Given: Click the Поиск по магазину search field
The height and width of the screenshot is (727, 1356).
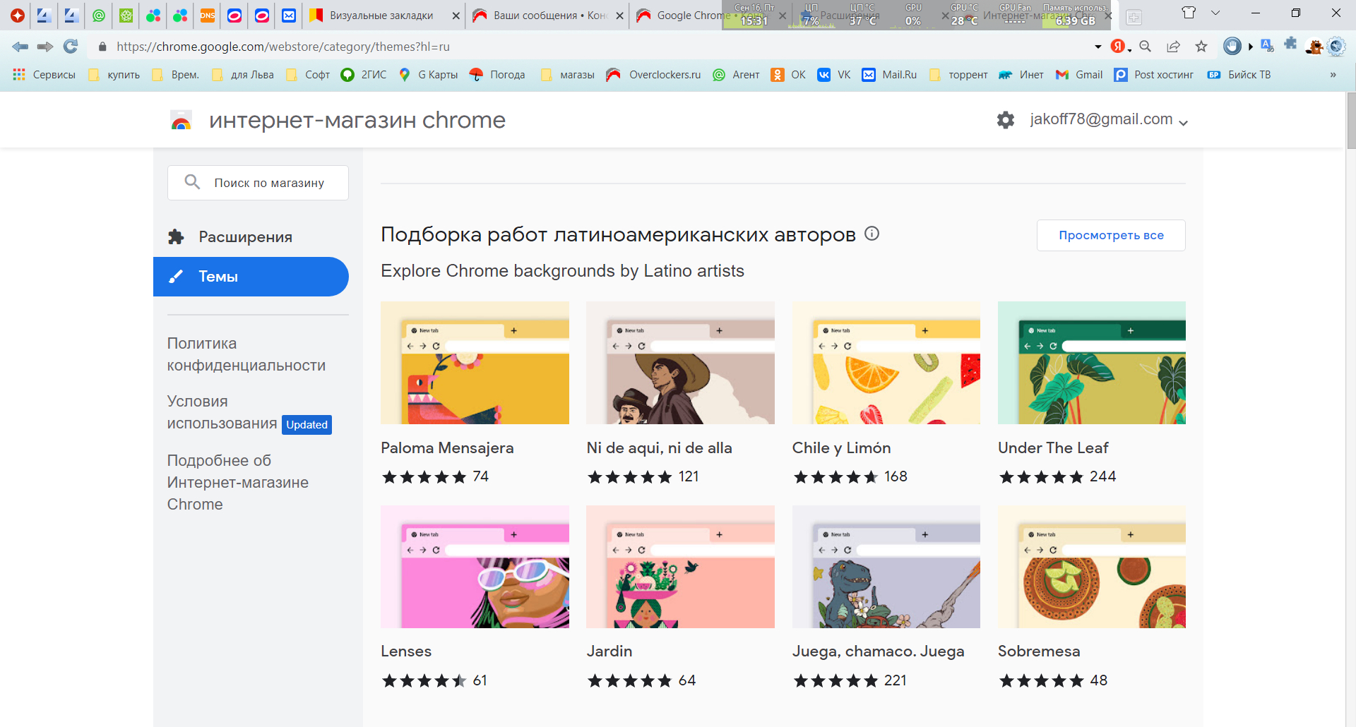Looking at the screenshot, I should pos(269,183).
